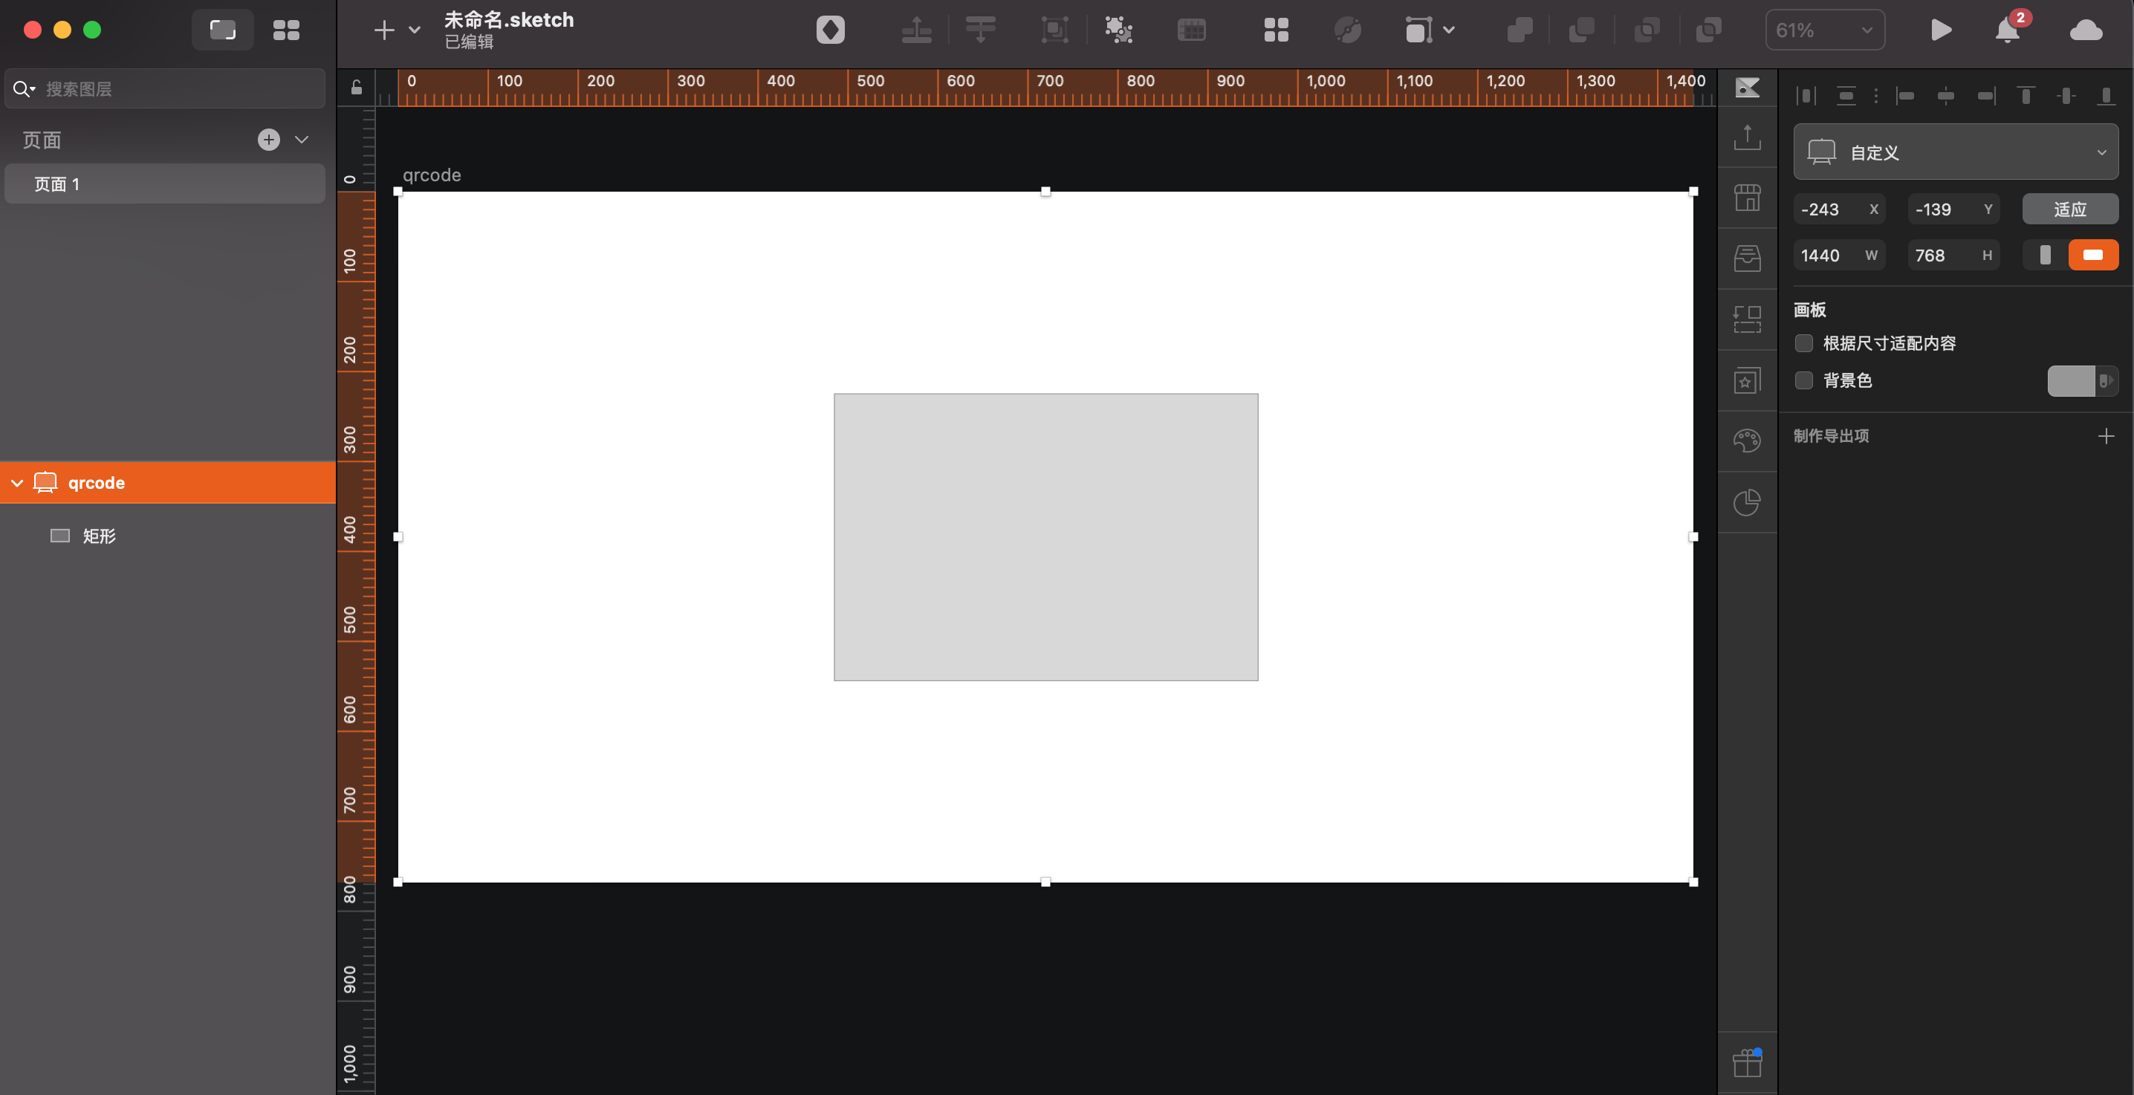Open the gift box icon at bottom

[1746, 1063]
